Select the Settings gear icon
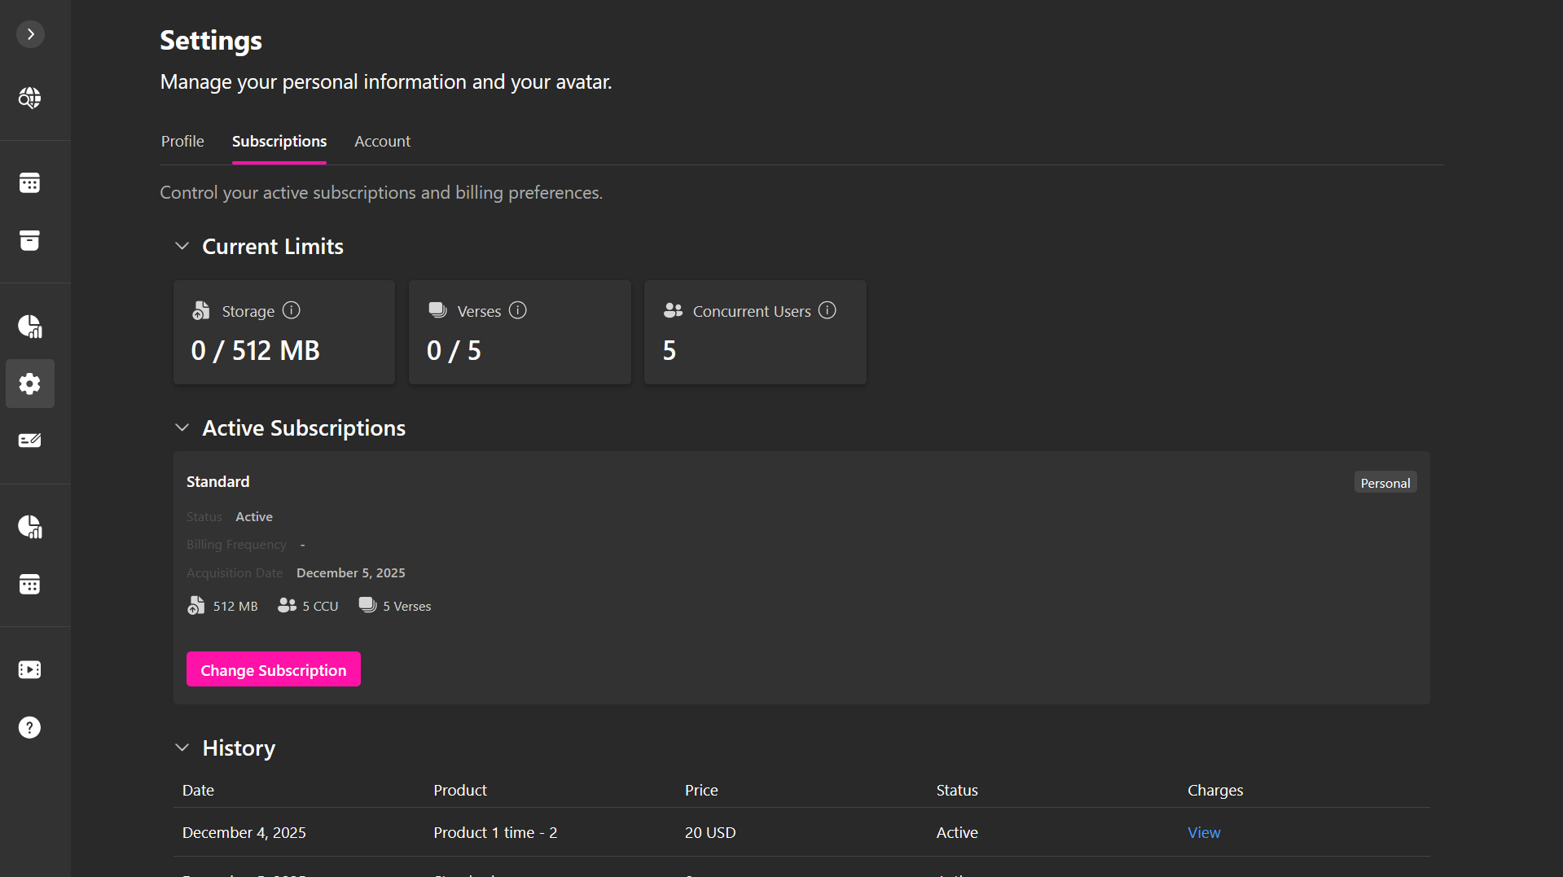The image size is (1563, 877). [29, 384]
